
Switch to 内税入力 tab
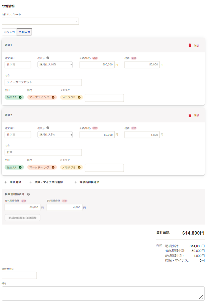click(9, 32)
